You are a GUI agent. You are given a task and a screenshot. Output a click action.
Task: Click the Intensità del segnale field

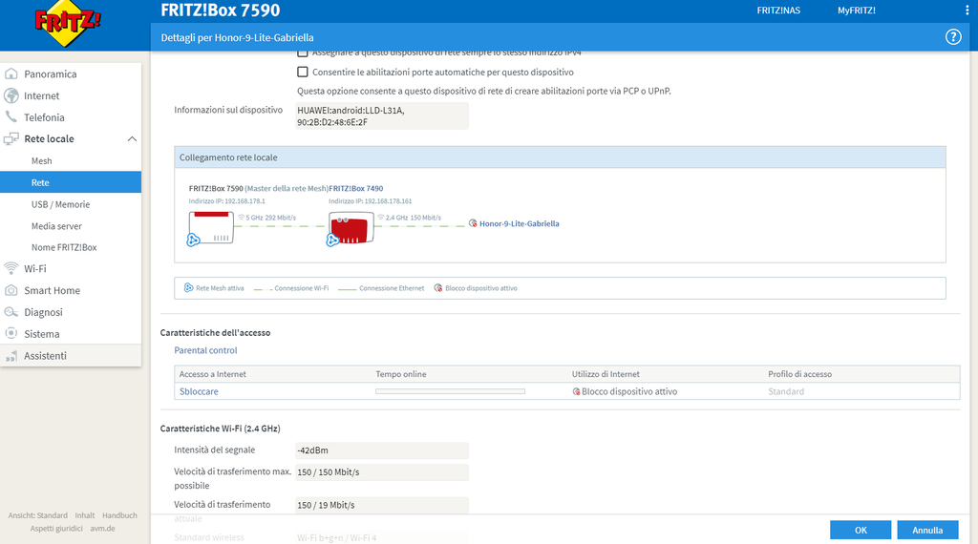point(382,450)
